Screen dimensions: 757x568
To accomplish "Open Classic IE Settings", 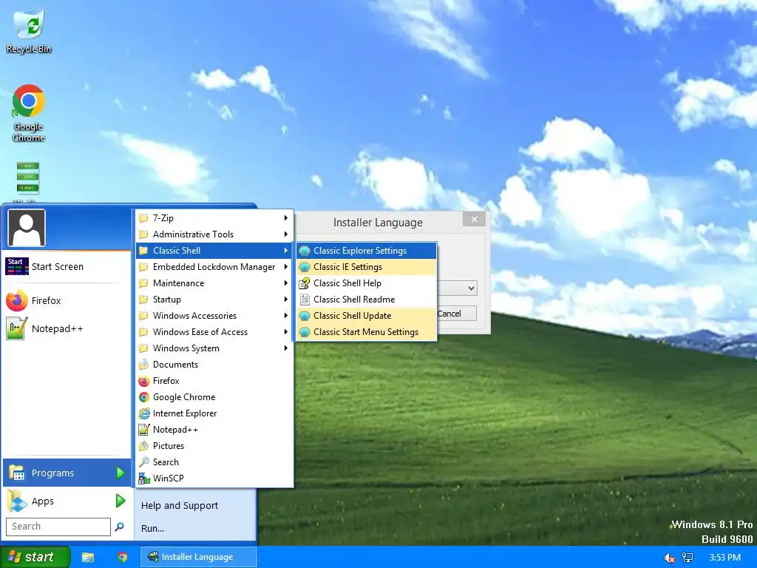I will pyautogui.click(x=367, y=266).
